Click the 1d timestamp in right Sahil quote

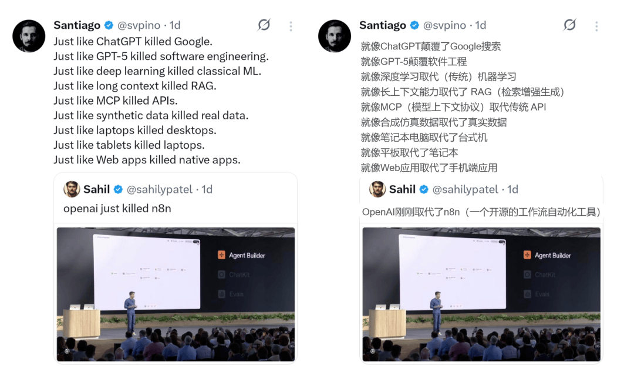(512, 189)
